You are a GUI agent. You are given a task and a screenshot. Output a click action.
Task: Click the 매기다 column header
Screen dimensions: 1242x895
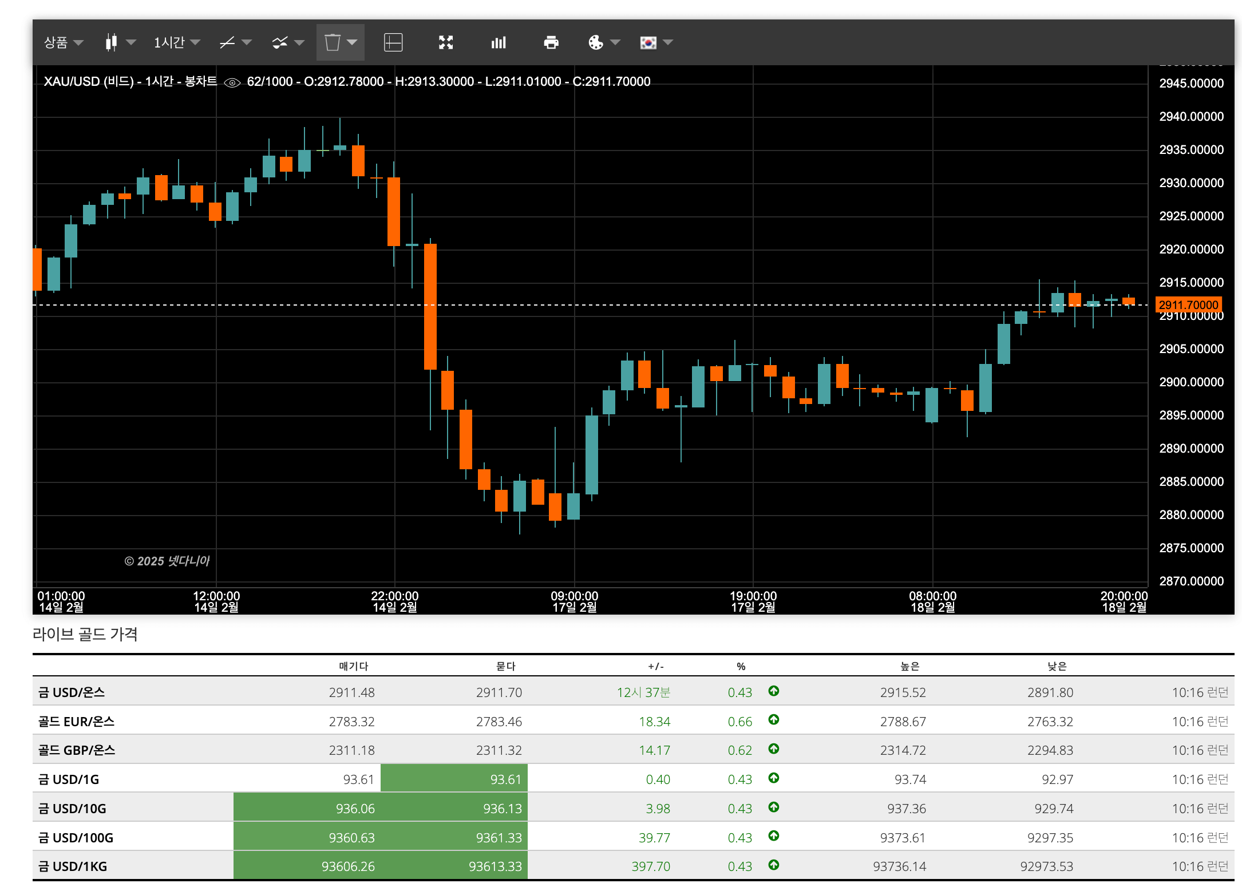pyautogui.click(x=354, y=666)
